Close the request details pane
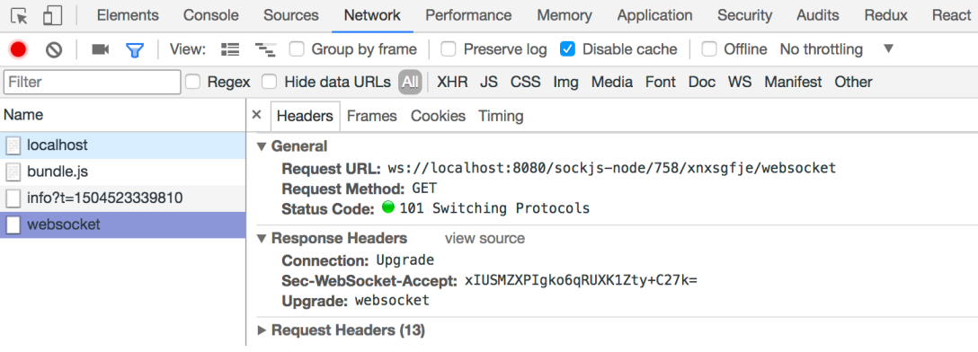The width and height of the screenshot is (978, 352). coord(256,115)
